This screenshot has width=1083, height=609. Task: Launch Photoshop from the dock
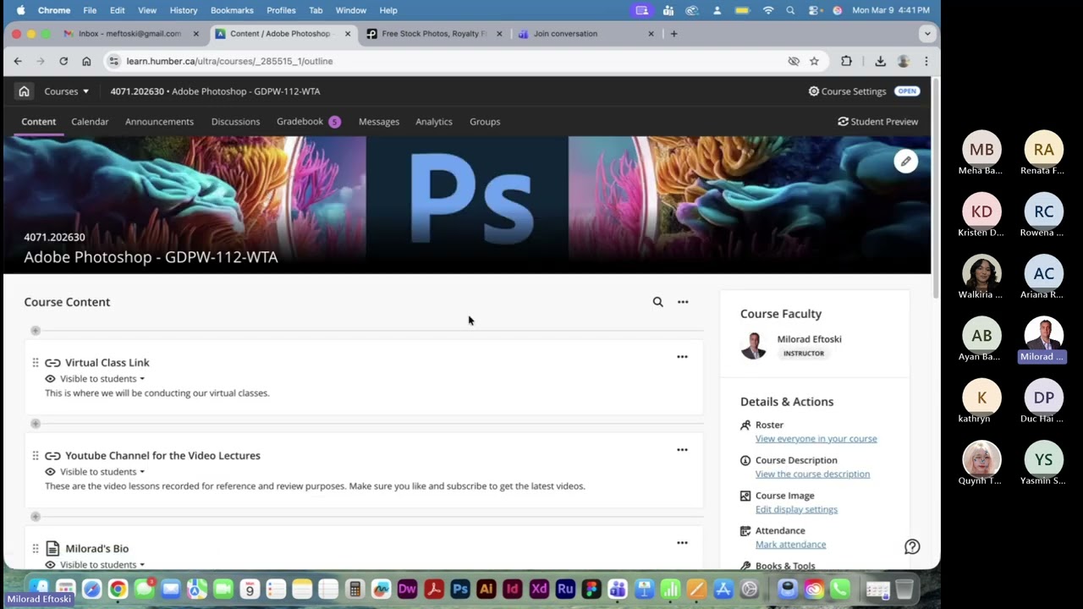pyautogui.click(x=460, y=589)
